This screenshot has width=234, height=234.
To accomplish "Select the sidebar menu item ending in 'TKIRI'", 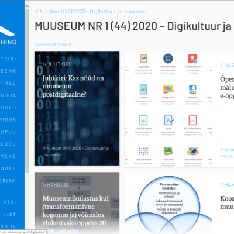I will tap(8, 59).
